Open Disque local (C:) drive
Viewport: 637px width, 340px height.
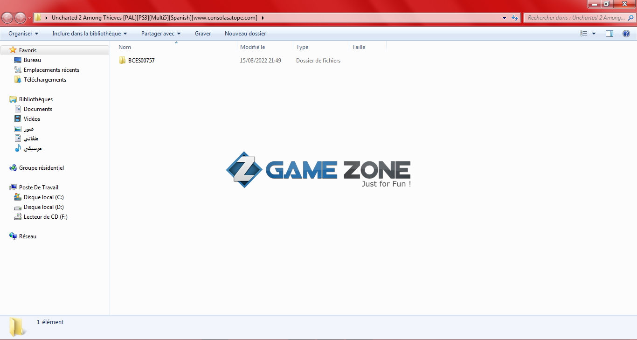(x=43, y=197)
